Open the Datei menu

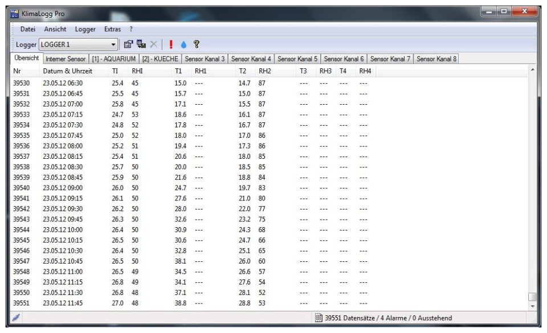point(28,29)
